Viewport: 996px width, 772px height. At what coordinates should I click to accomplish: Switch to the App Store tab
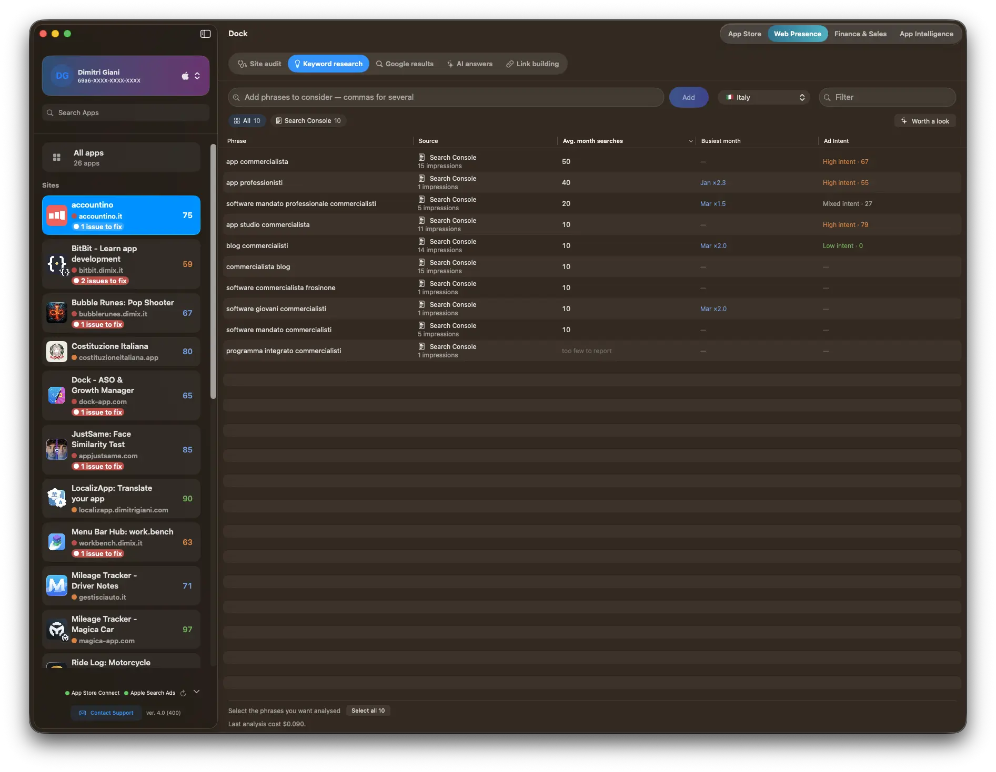tap(745, 34)
